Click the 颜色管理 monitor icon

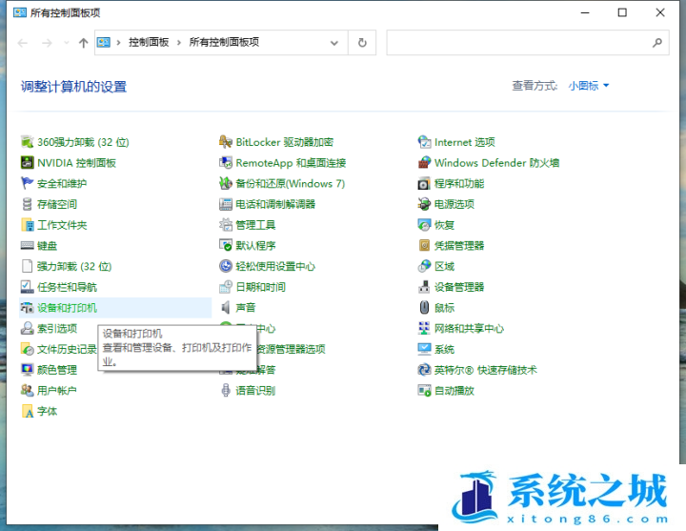(27, 370)
